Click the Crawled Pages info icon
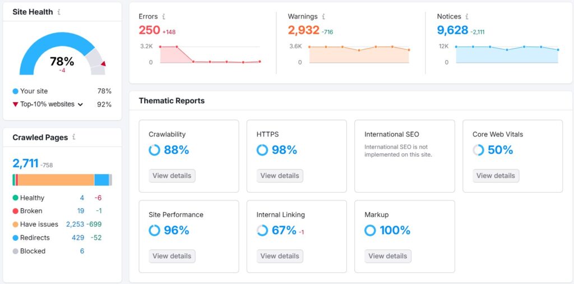The height and width of the screenshot is (284, 574). (73, 137)
